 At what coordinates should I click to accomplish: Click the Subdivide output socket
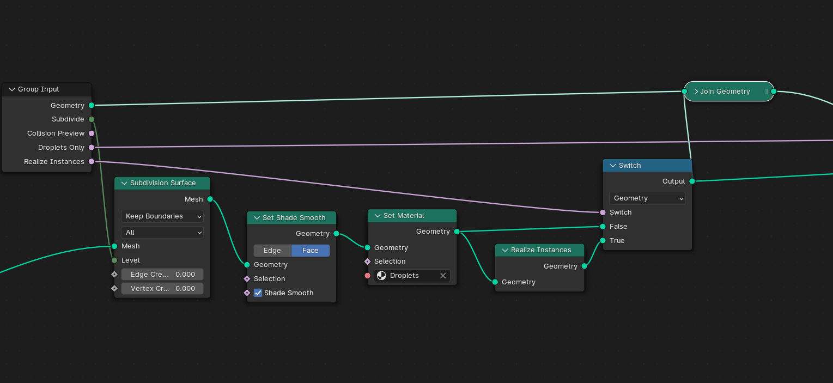point(92,119)
